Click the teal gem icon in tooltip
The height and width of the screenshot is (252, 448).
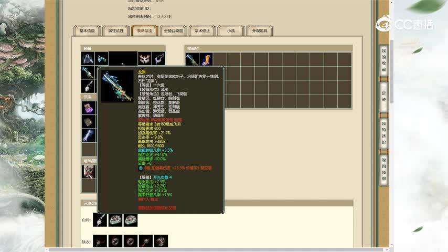click(141, 168)
